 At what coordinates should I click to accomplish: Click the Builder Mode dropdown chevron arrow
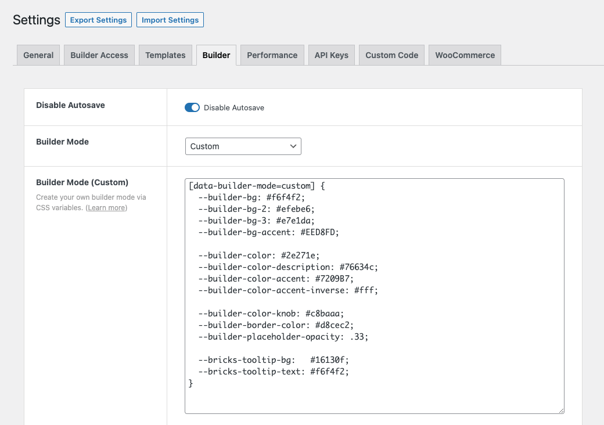[293, 146]
